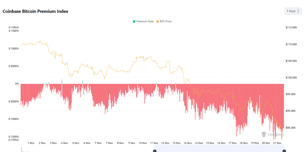This screenshot has height=152, width=305.
Task: Click the 21 Nov date label
Action: pyautogui.click(x=277, y=143)
